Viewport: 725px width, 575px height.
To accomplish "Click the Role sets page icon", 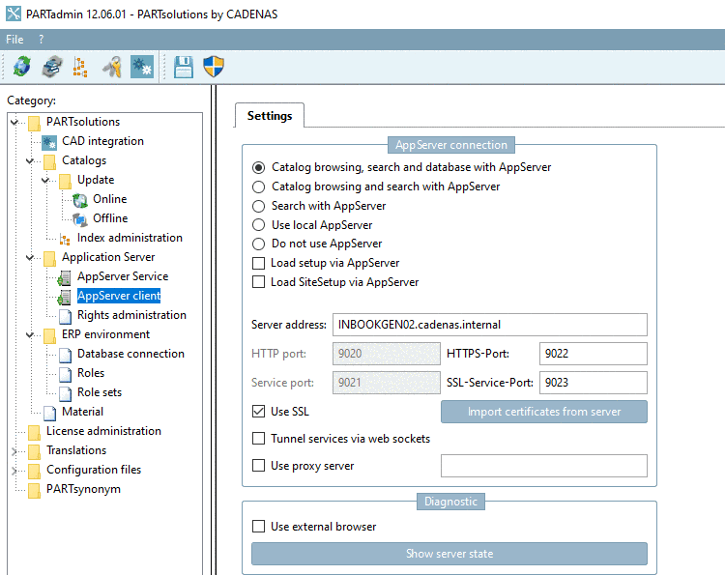I will click(65, 394).
